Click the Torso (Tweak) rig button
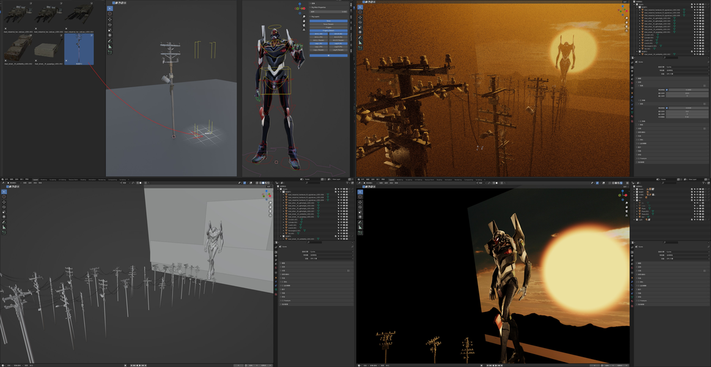 click(329, 24)
